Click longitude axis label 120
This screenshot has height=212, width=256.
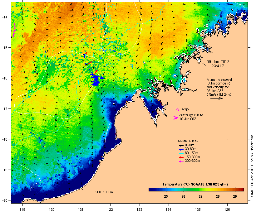point(52,210)
